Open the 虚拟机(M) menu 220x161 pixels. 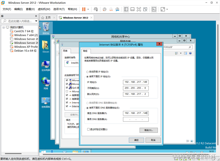[x=44, y=9]
